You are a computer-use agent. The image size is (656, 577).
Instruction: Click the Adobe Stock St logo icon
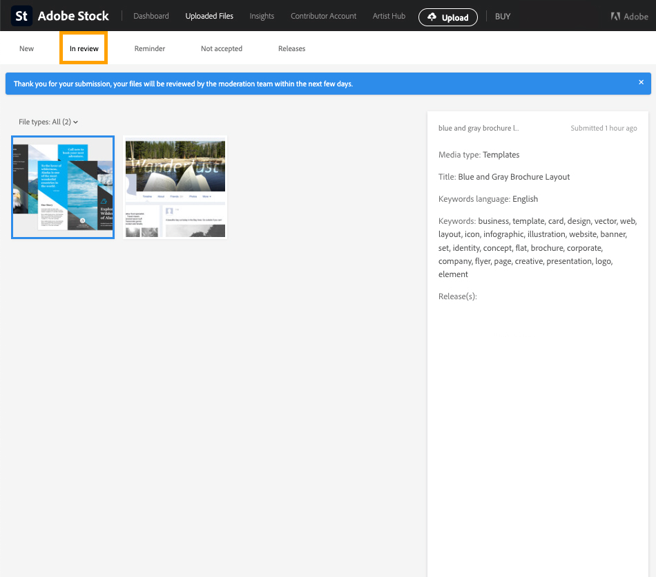point(21,16)
